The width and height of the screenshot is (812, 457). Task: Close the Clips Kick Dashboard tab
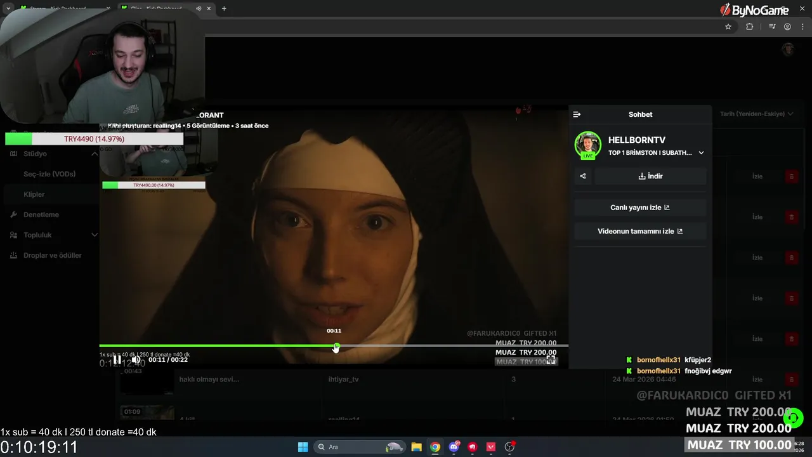[209, 8]
